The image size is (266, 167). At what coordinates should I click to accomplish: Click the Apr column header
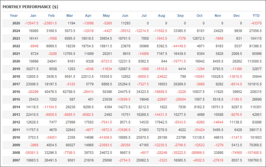(88, 16)
